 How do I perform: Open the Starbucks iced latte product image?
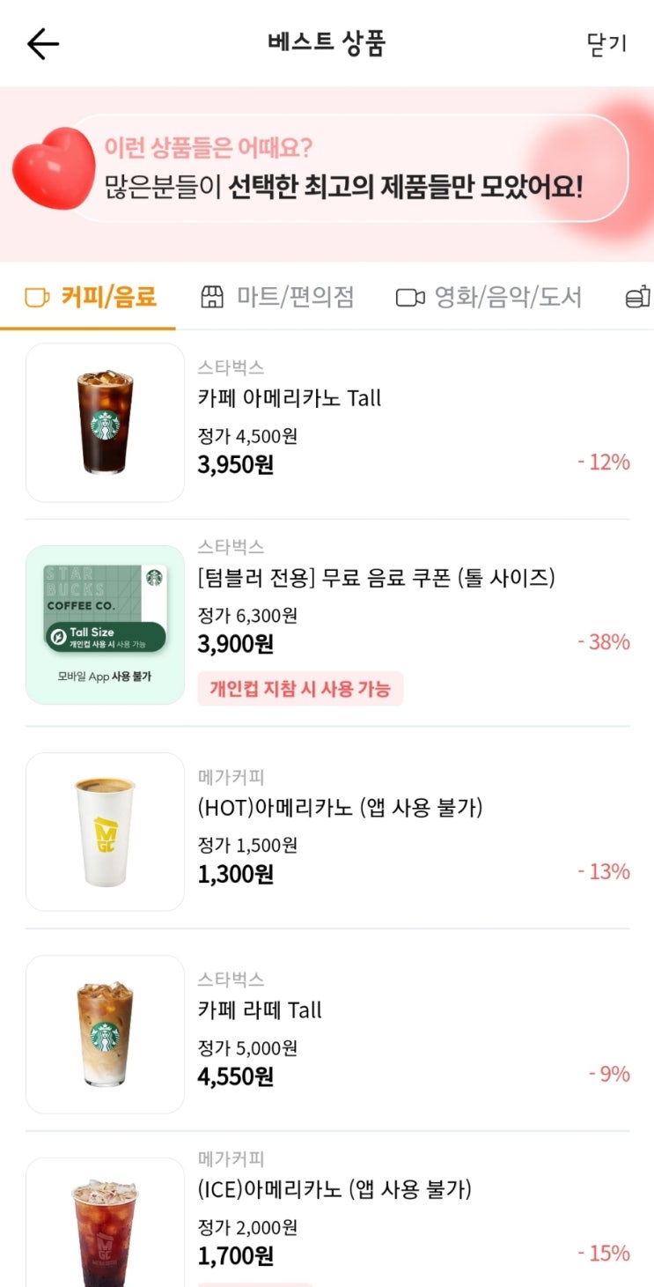pos(105,1034)
